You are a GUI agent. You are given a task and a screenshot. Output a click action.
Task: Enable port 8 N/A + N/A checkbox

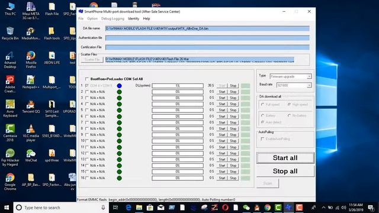(x=87, y=128)
